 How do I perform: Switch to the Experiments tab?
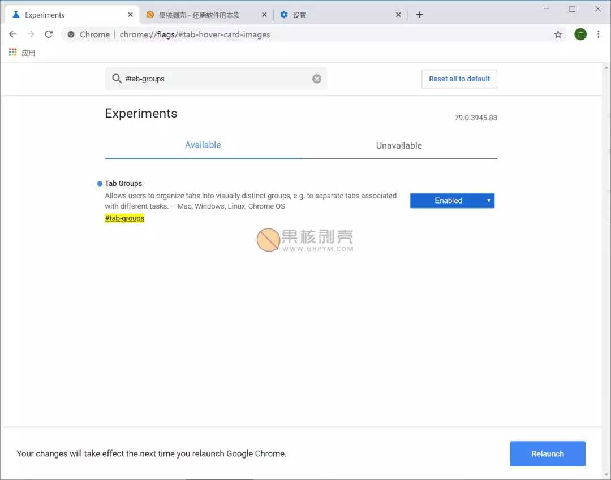click(72, 15)
